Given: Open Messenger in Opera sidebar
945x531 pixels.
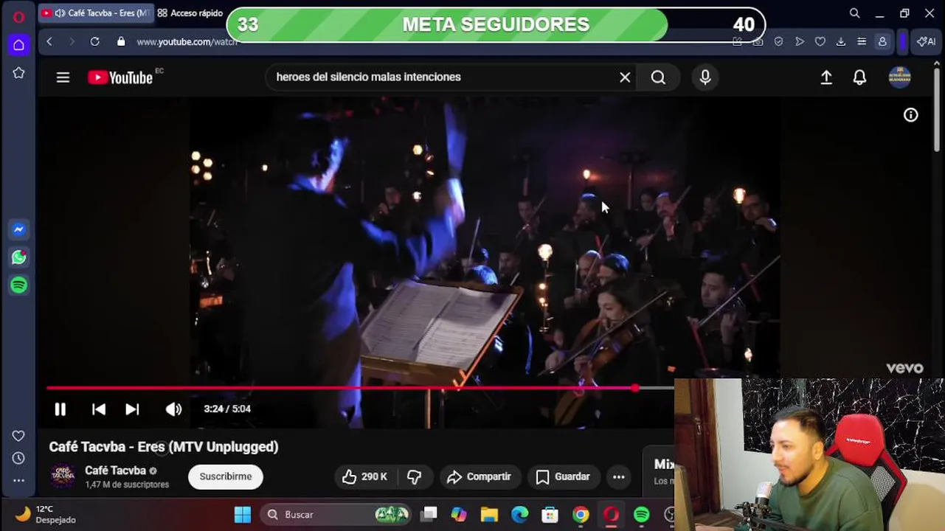Looking at the screenshot, I should pyautogui.click(x=18, y=229).
